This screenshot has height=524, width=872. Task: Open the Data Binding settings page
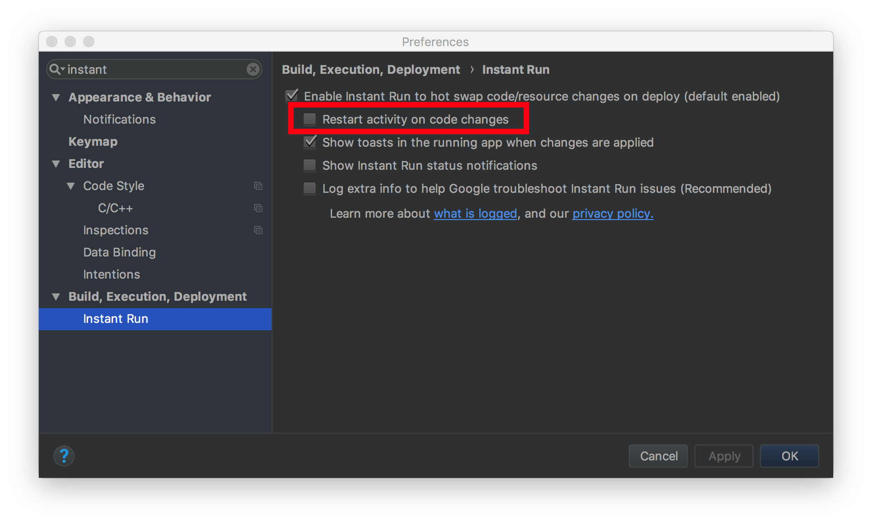point(120,252)
